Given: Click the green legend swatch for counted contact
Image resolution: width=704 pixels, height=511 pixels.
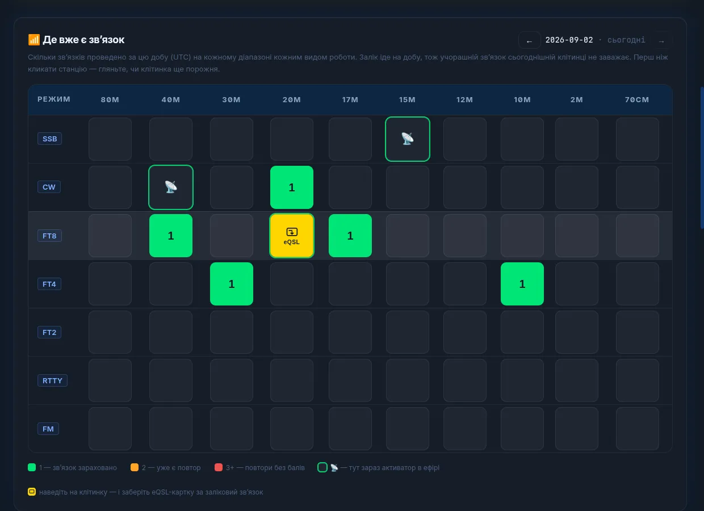Looking at the screenshot, I should 32,468.
